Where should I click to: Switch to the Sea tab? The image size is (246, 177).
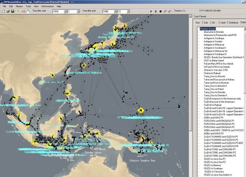tap(198, 22)
